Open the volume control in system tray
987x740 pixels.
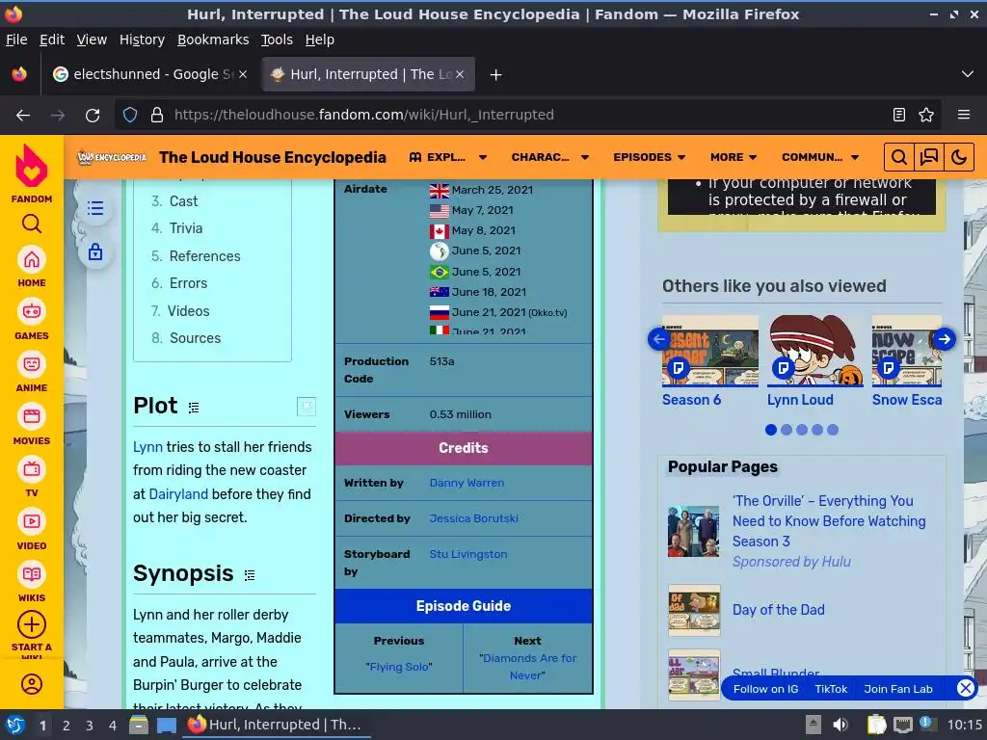[x=840, y=725]
